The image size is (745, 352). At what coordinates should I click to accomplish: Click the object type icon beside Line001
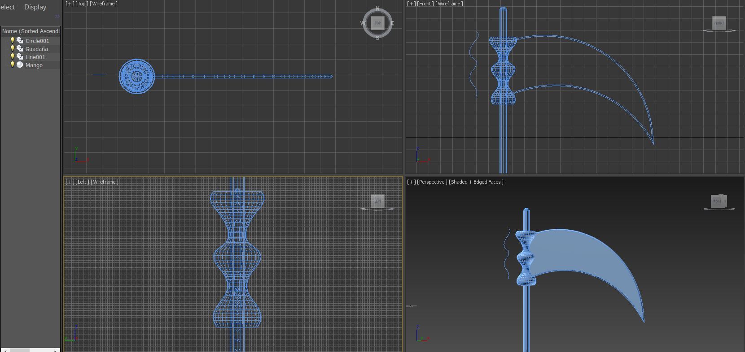tap(20, 57)
